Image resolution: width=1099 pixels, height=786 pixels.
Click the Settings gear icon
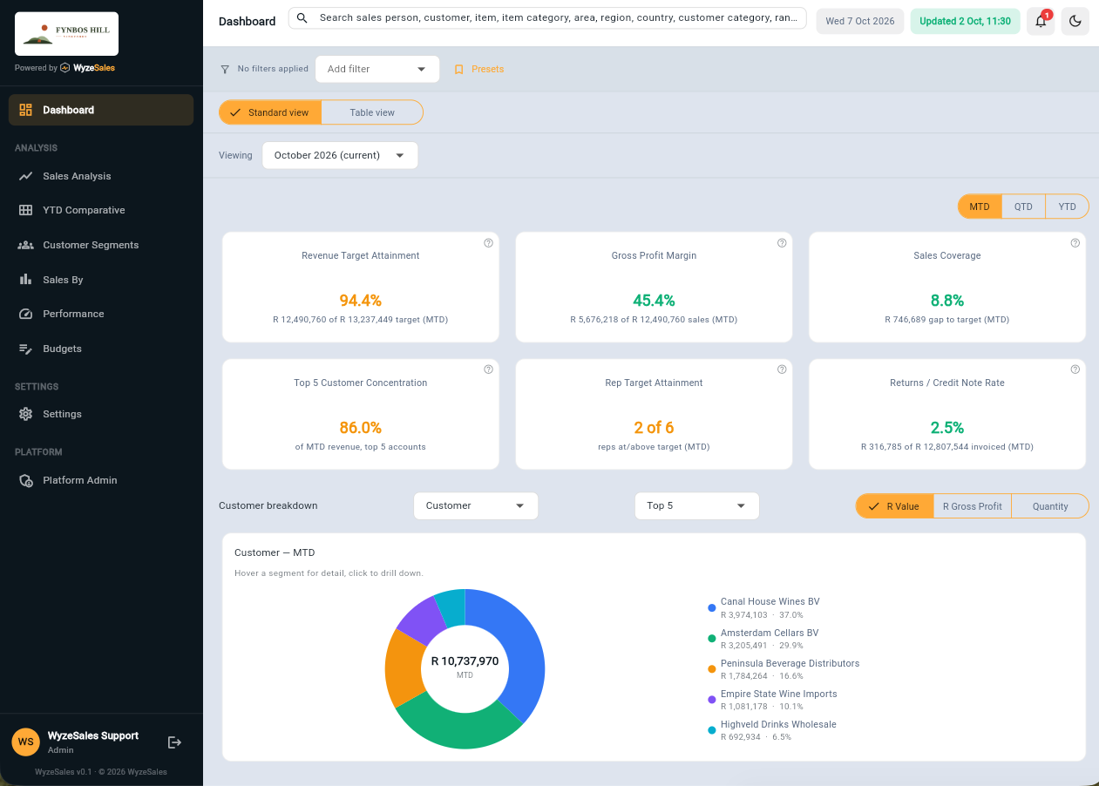[x=25, y=414]
